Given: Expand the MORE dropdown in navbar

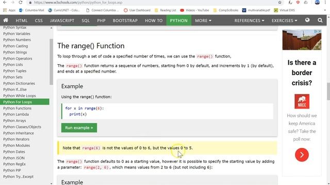Looking at the screenshot, I should pyautogui.click(x=203, y=21).
